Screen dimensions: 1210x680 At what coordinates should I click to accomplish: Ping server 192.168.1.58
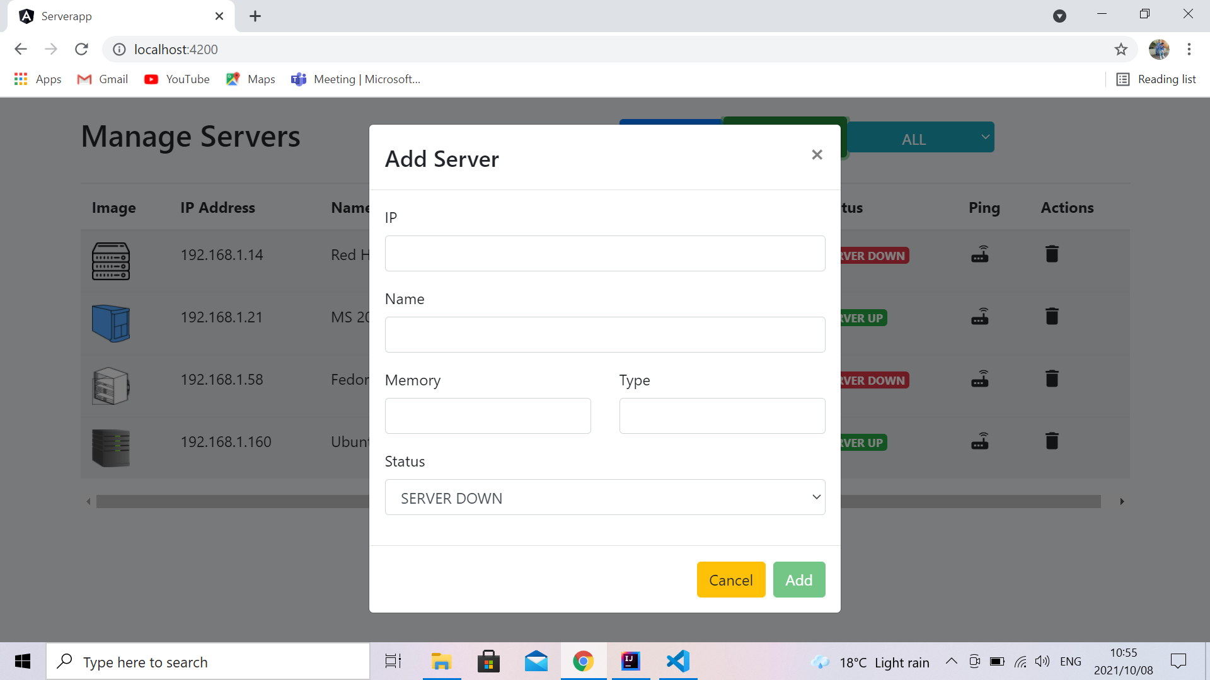[x=980, y=379]
